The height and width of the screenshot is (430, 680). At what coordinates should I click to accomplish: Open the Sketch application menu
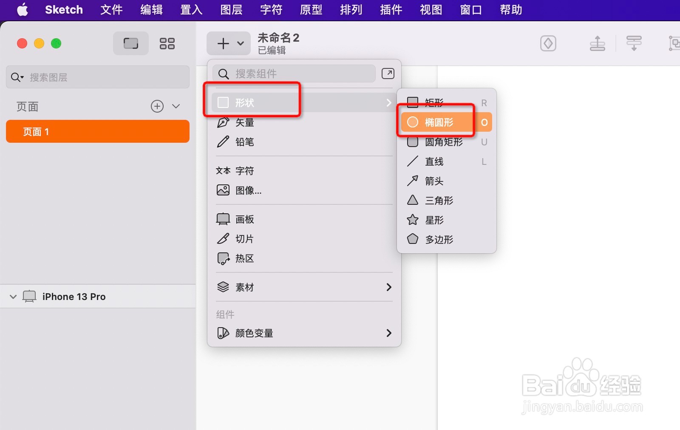pyautogui.click(x=64, y=9)
